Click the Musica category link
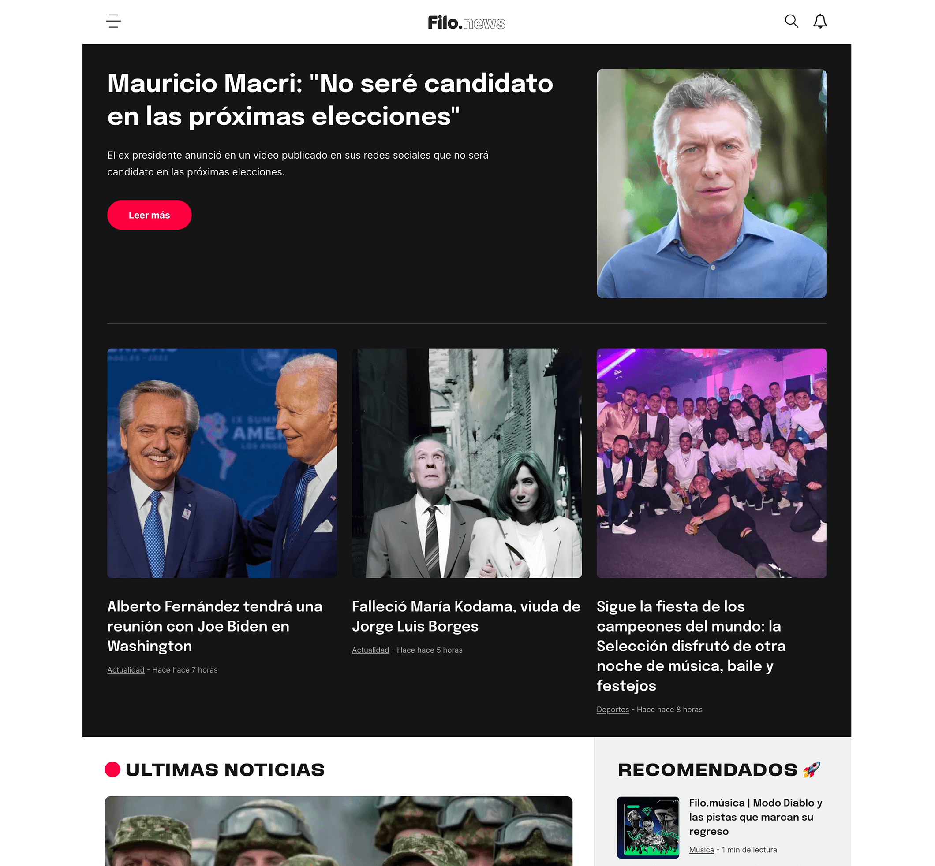 tap(702, 850)
